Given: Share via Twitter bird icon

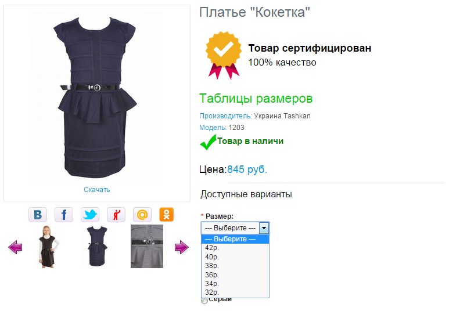Looking at the screenshot, I should pos(90,215).
